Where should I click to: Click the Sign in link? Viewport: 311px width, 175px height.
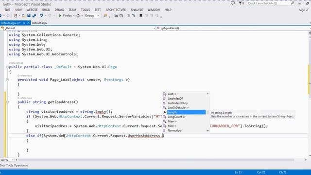303,10
